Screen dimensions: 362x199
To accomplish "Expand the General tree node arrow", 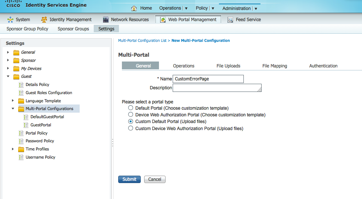I will [8, 52].
